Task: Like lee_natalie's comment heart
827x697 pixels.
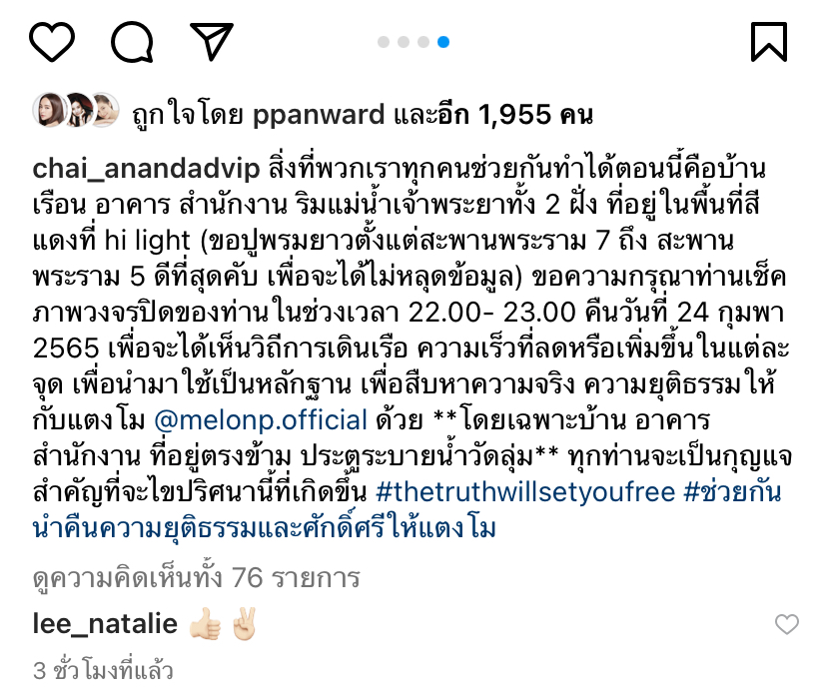Action: 786,625
